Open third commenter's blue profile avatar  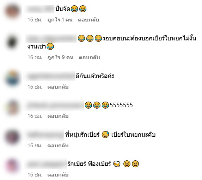point(12,78)
